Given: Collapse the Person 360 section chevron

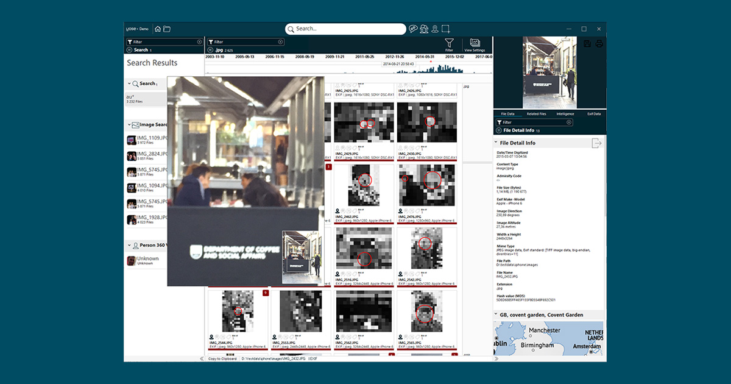Looking at the screenshot, I should click(130, 246).
